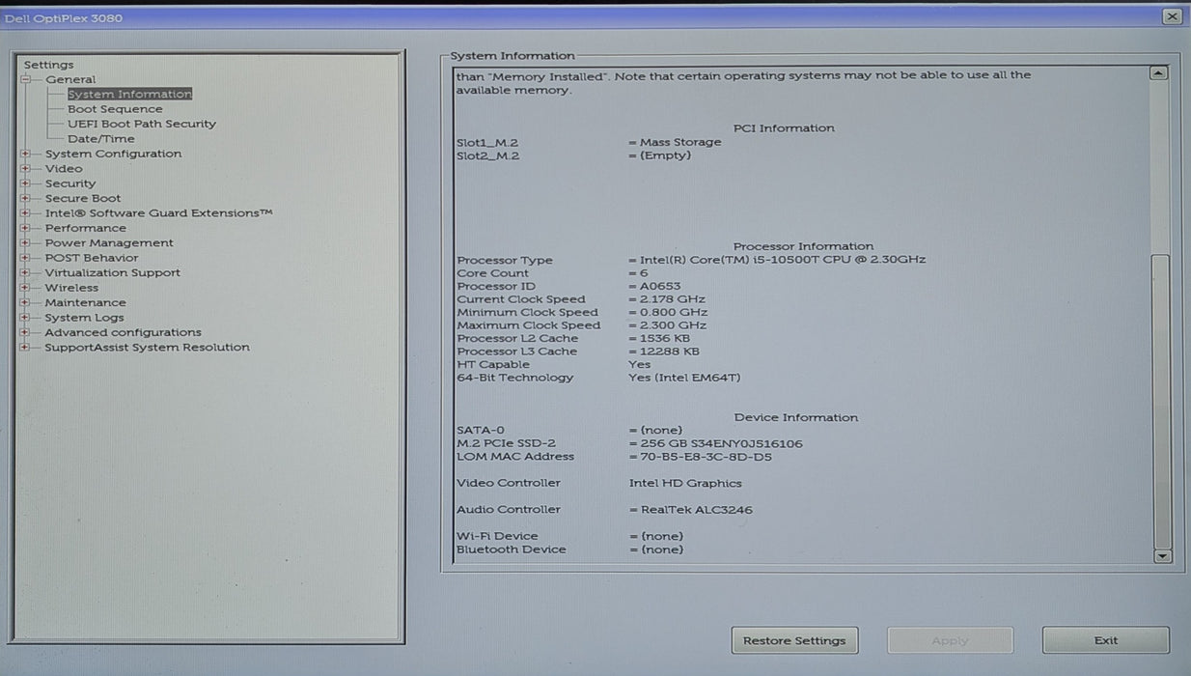
Task: Click the Restore Settings button
Action: tap(794, 640)
